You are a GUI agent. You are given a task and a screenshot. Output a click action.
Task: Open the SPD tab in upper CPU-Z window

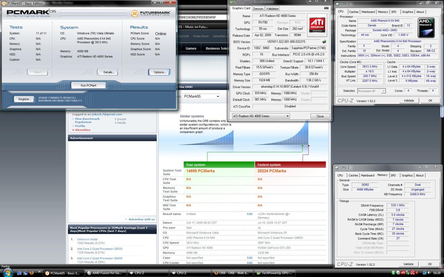(x=393, y=12)
